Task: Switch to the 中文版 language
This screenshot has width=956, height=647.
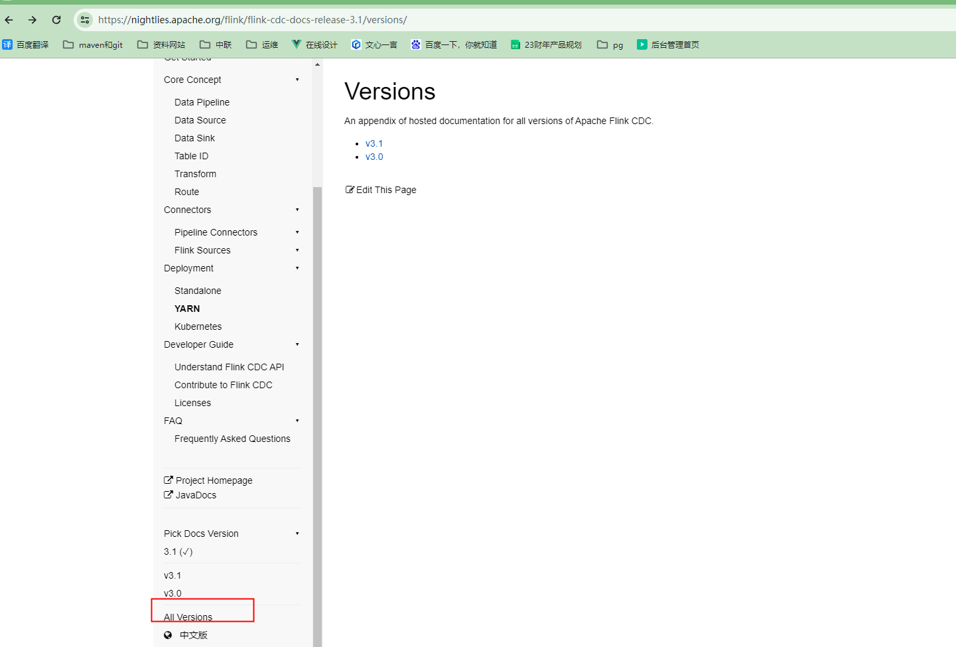Action: 193,635
